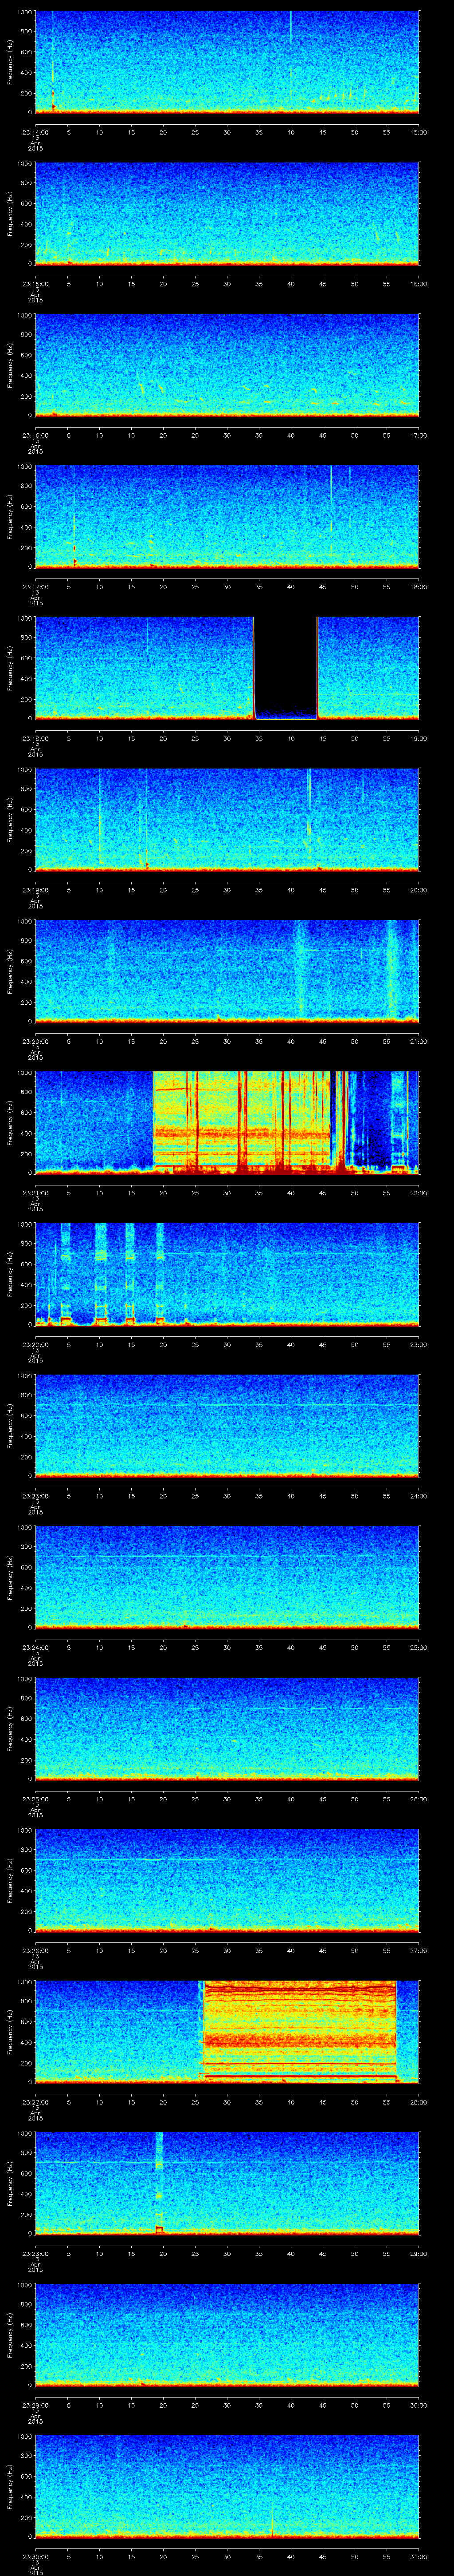Viewport: 454px width, 2576px height.
Task: Click the 23:26:00 start time label
Action: click(35, 1950)
